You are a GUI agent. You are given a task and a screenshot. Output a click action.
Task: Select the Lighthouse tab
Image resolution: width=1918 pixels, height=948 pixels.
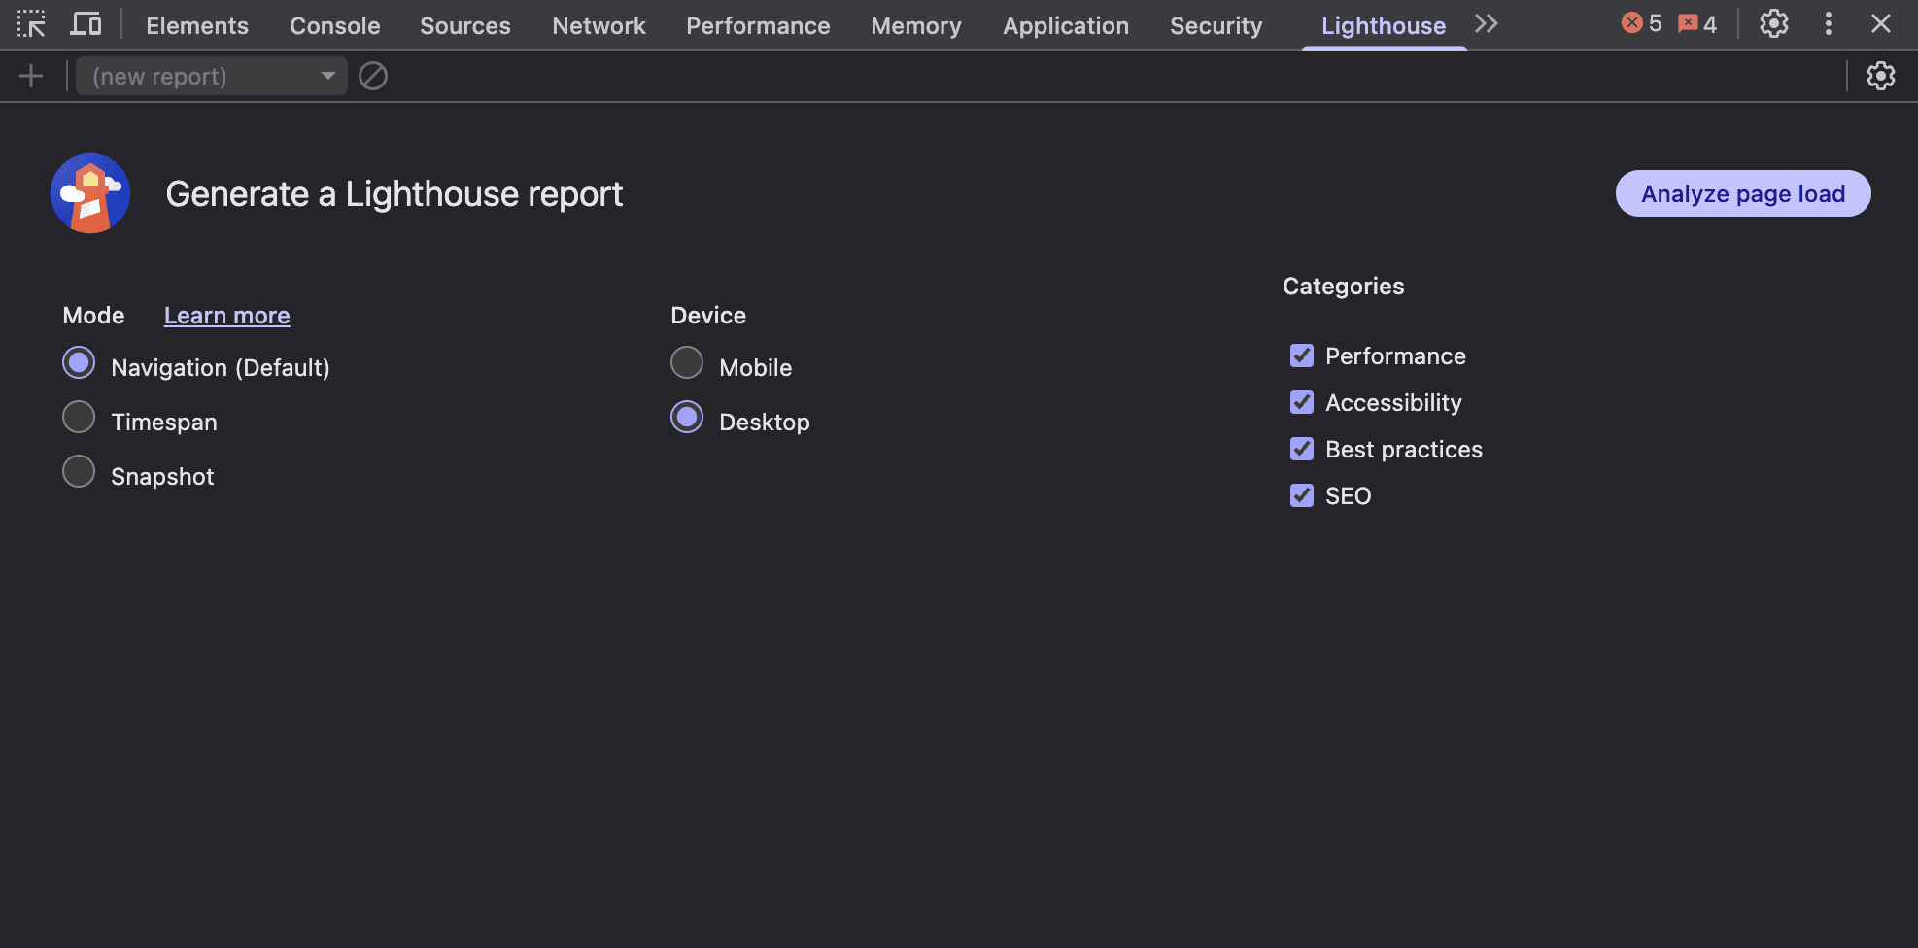coord(1384,25)
